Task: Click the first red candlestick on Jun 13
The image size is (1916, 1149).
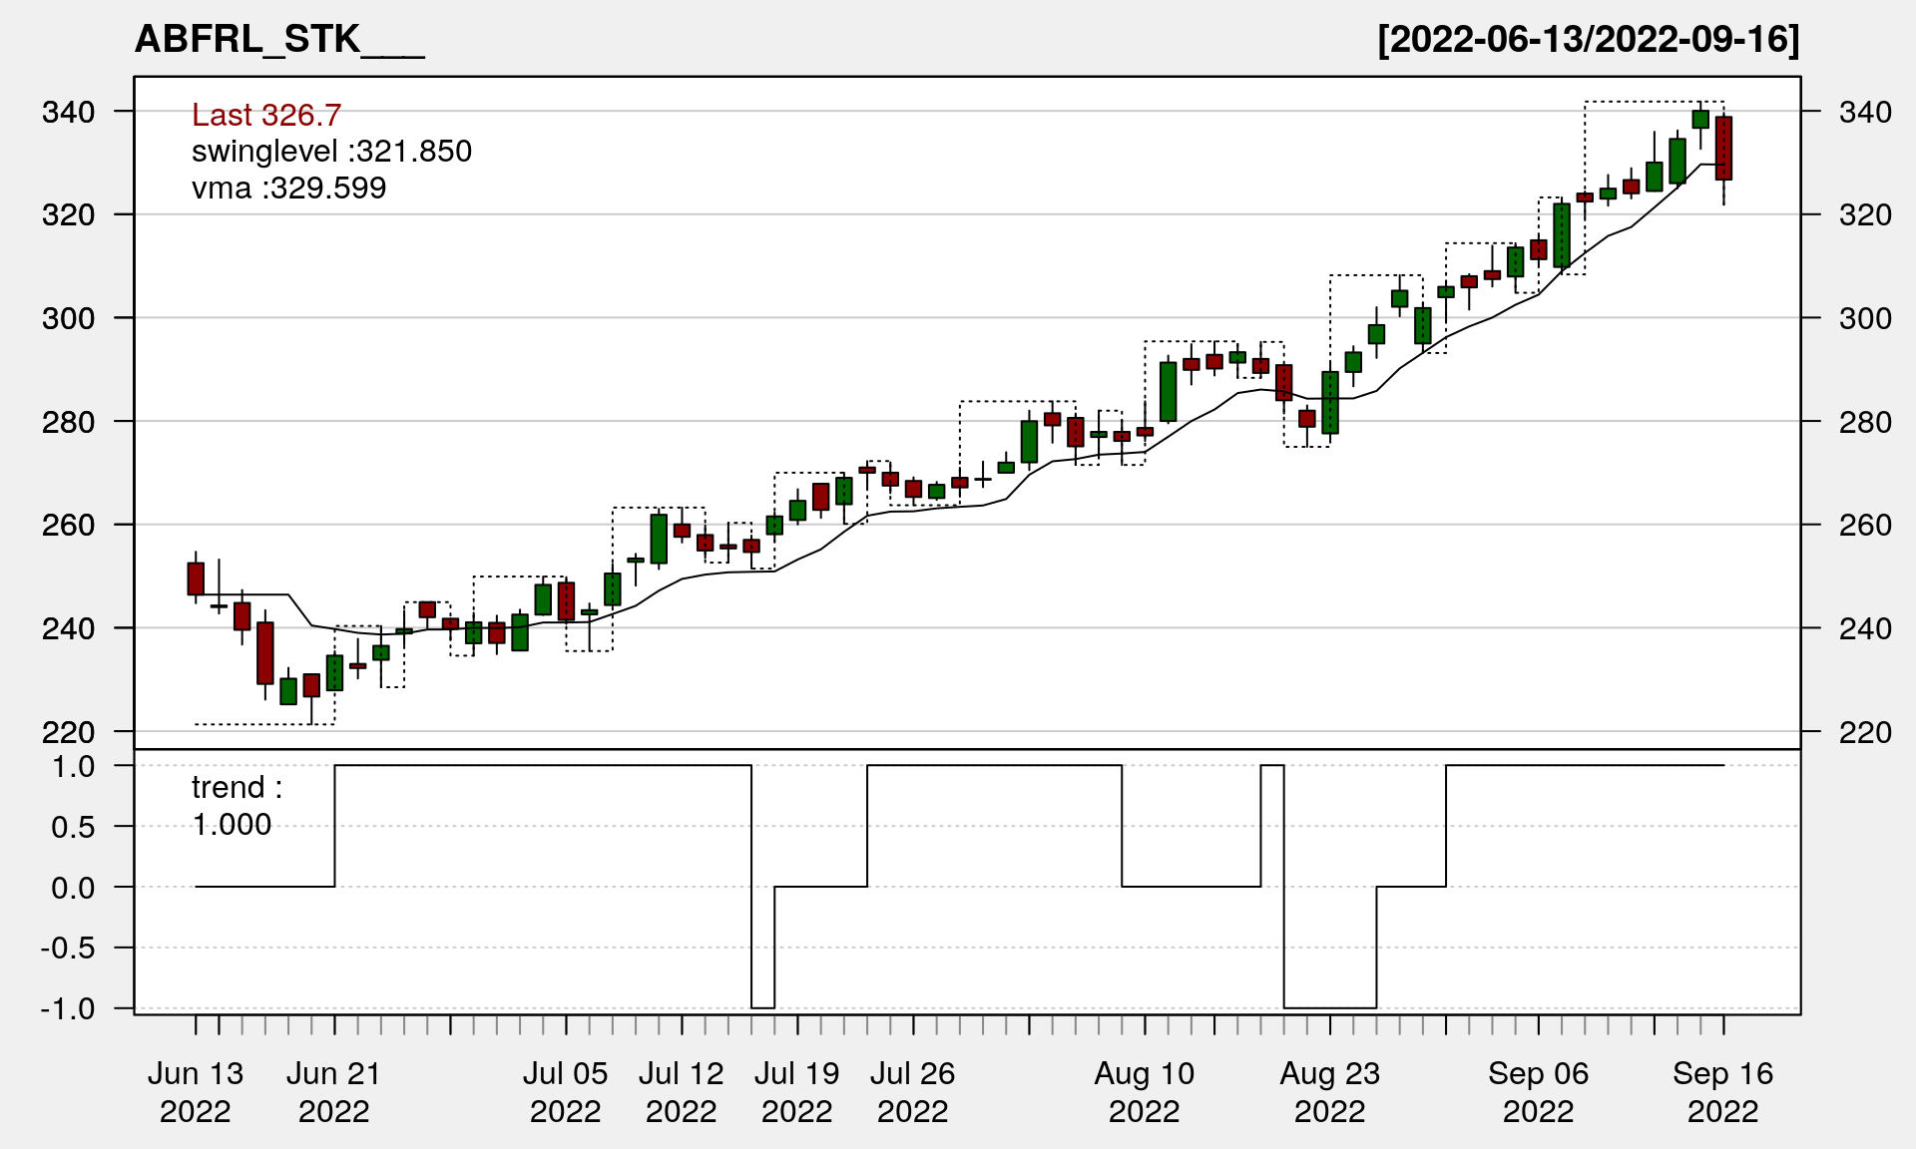Action: 196,578
